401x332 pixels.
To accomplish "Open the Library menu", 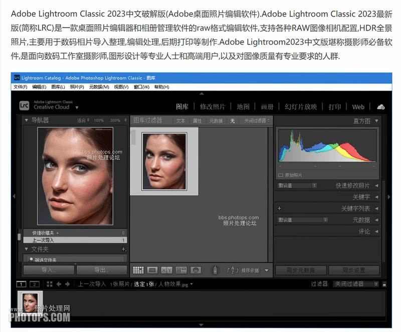I will pyautogui.click(x=58, y=87).
